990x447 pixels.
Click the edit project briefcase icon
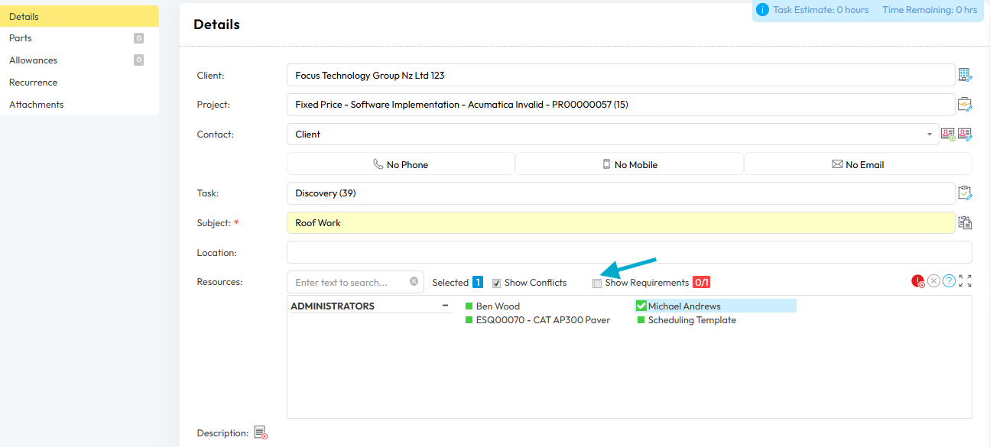965,104
